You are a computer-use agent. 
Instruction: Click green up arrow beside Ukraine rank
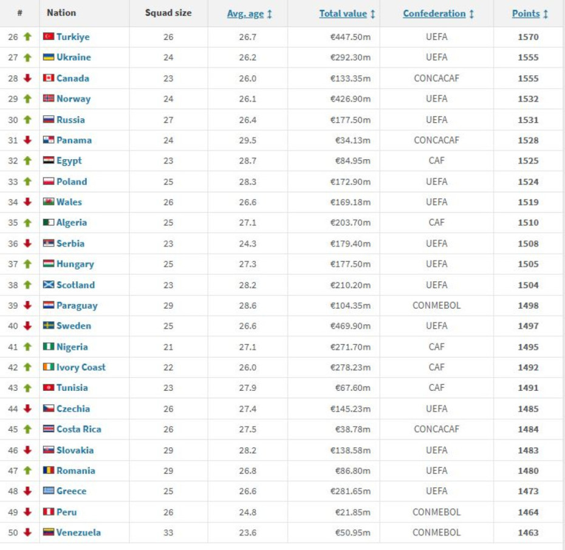pyautogui.click(x=27, y=58)
